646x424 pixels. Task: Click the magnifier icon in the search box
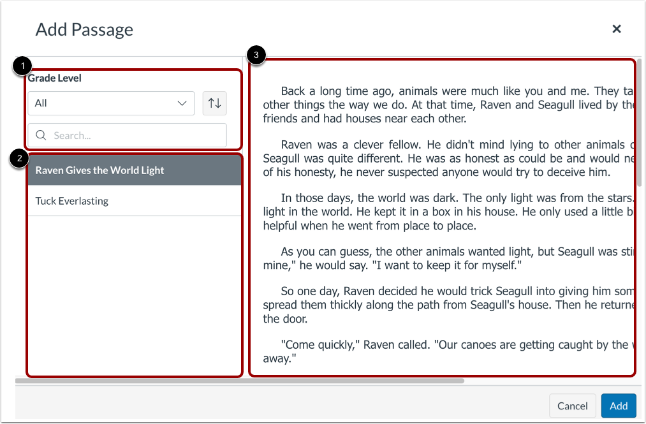(x=41, y=135)
